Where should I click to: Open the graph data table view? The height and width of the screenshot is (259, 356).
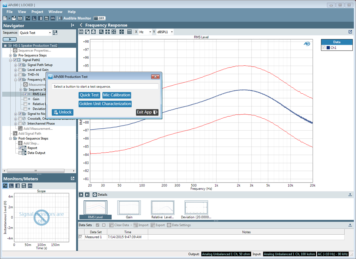pos(130,32)
